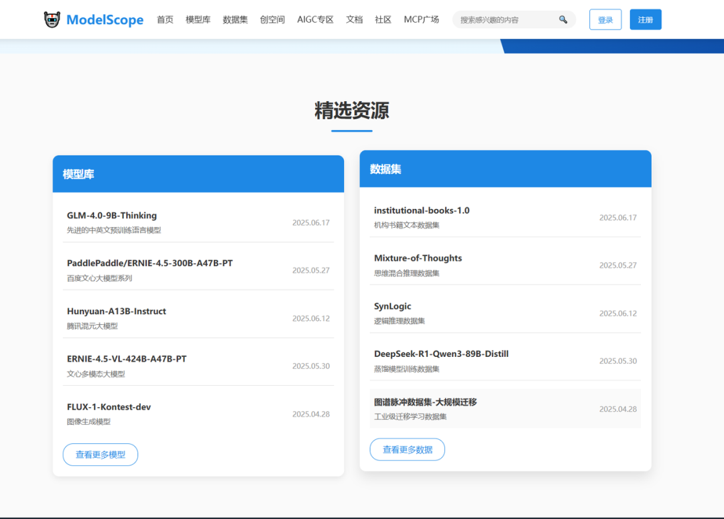Click date 2025.06.17 beside GLM-4.0-9B-Thinking
This screenshot has width=724, height=519.
311,223
